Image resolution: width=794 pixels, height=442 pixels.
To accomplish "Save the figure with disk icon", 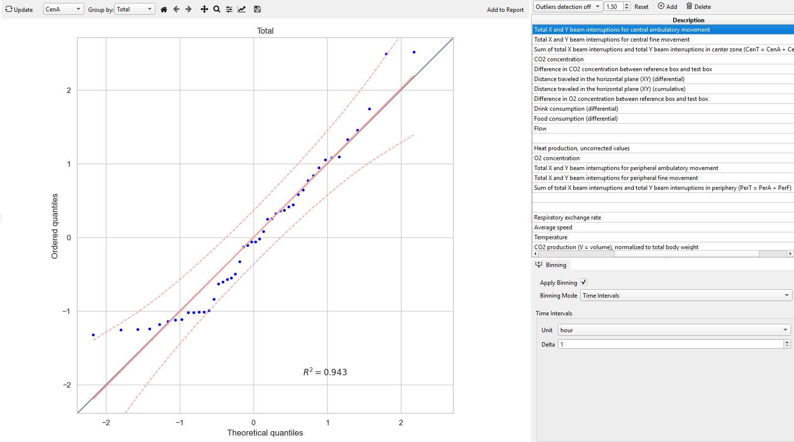I will point(257,9).
